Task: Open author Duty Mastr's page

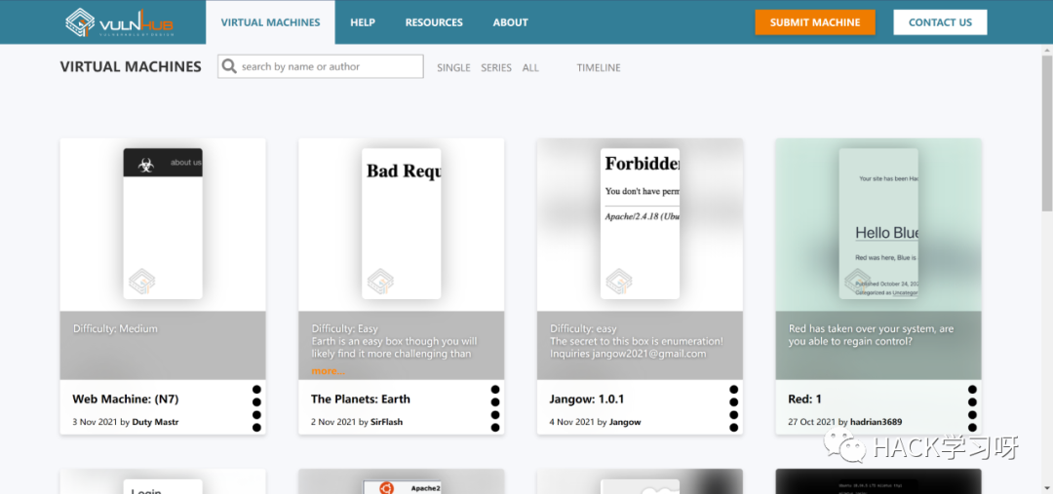Action: tap(155, 422)
